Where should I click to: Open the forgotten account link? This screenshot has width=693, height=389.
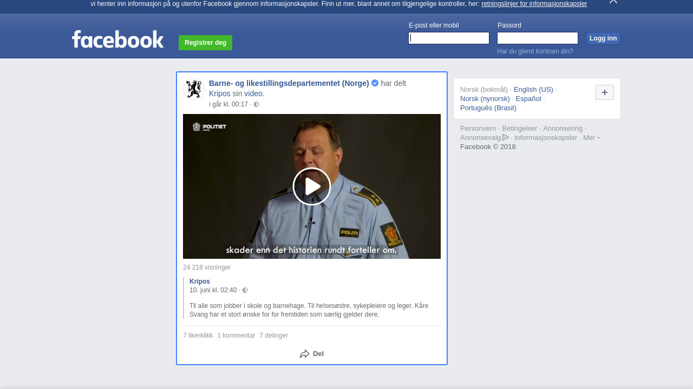535,51
